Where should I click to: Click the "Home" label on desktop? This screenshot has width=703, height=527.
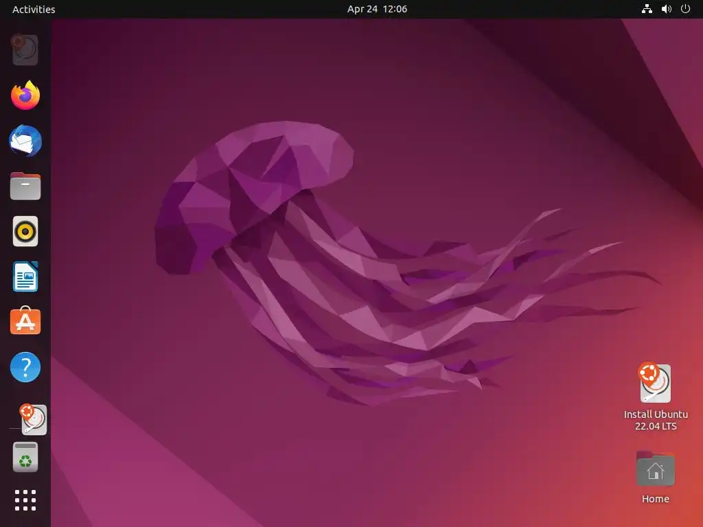pos(656,499)
